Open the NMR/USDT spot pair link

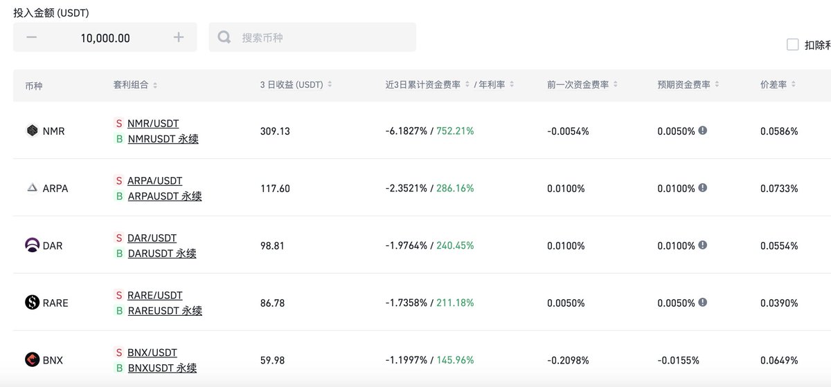pyautogui.click(x=153, y=123)
